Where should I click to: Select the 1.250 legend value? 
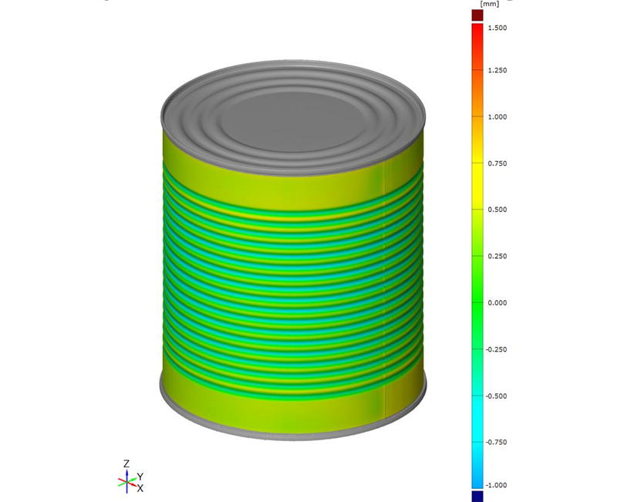point(497,70)
